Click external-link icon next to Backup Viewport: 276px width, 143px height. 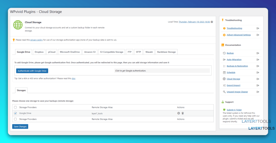click(x=258, y=53)
